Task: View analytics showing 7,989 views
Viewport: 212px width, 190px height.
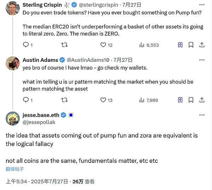Action: point(142,100)
